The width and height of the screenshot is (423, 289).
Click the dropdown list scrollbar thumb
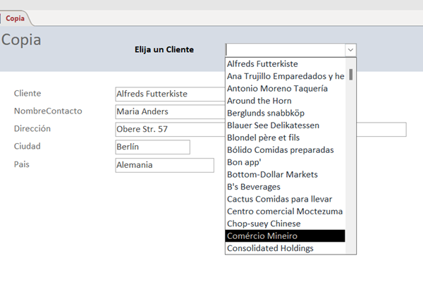350,75
